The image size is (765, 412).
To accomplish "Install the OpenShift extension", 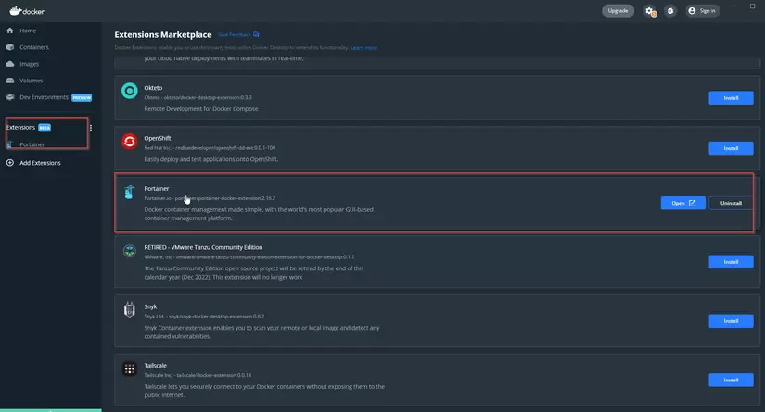I will tap(731, 148).
